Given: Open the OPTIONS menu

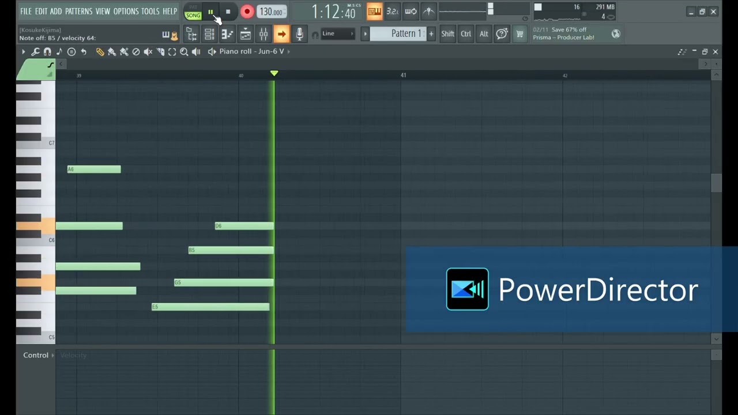Looking at the screenshot, I should (126, 12).
